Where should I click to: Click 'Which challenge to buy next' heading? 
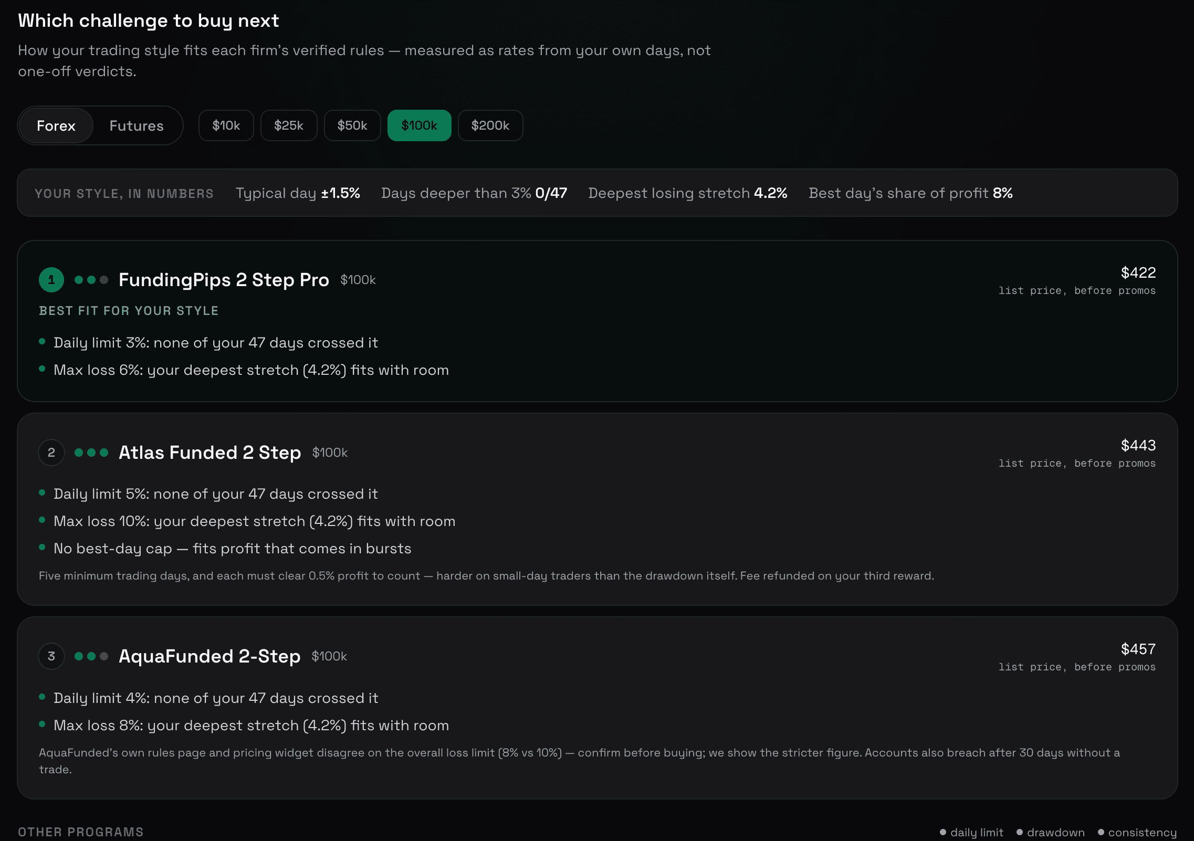(x=149, y=20)
